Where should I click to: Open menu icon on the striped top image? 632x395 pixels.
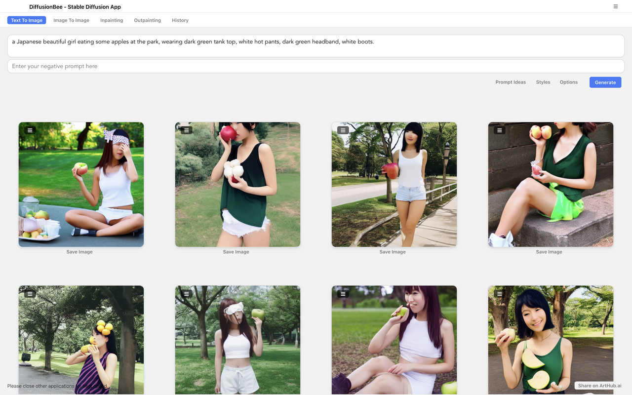[30, 294]
